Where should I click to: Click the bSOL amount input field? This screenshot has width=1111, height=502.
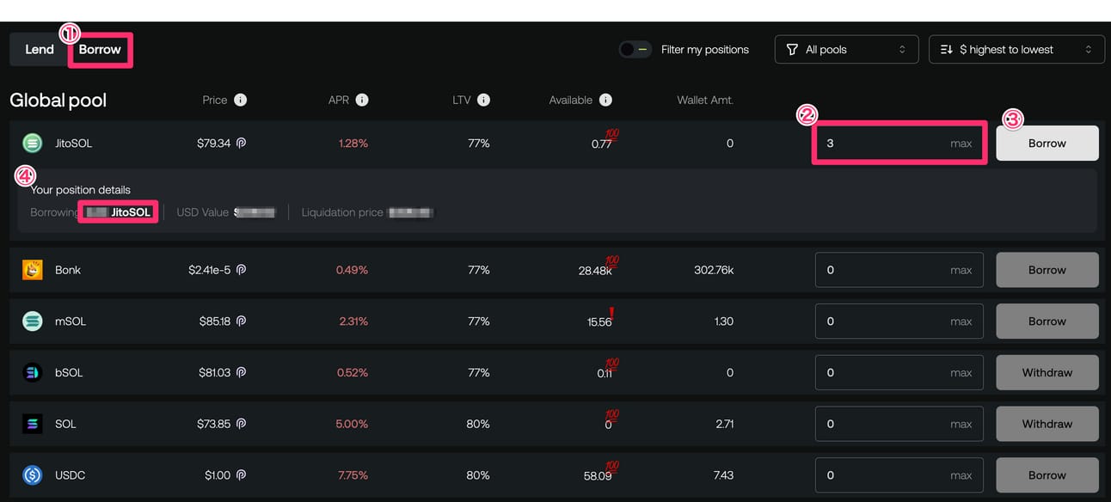[899, 373]
